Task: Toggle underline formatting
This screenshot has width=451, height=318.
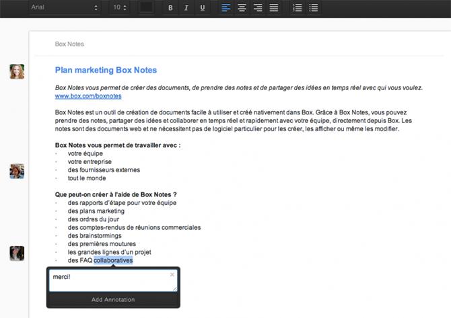Action: (x=203, y=8)
